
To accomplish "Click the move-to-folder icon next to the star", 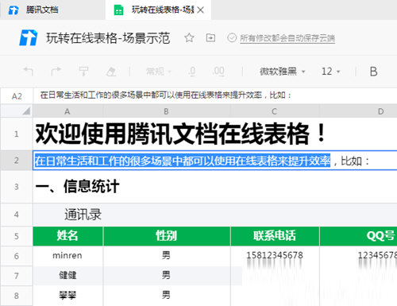I will (x=210, y=38).
